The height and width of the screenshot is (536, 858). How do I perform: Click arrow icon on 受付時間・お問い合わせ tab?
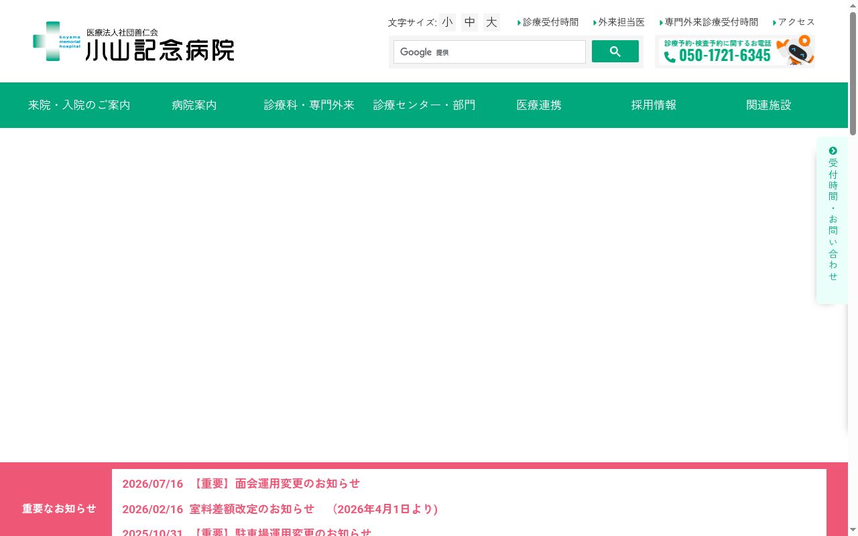[x=833, y=151]
